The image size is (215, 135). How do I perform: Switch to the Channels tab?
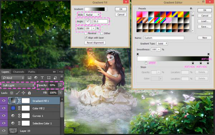point(19,72)
